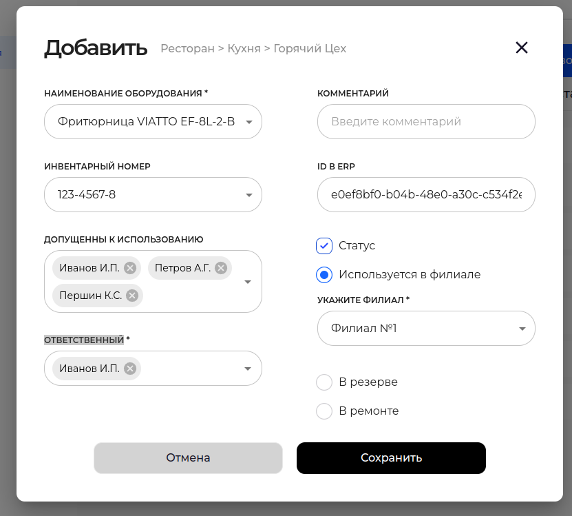Remove Иванов И.П. chip from permitted users
The image size is (572, 516).
[130, 268]
